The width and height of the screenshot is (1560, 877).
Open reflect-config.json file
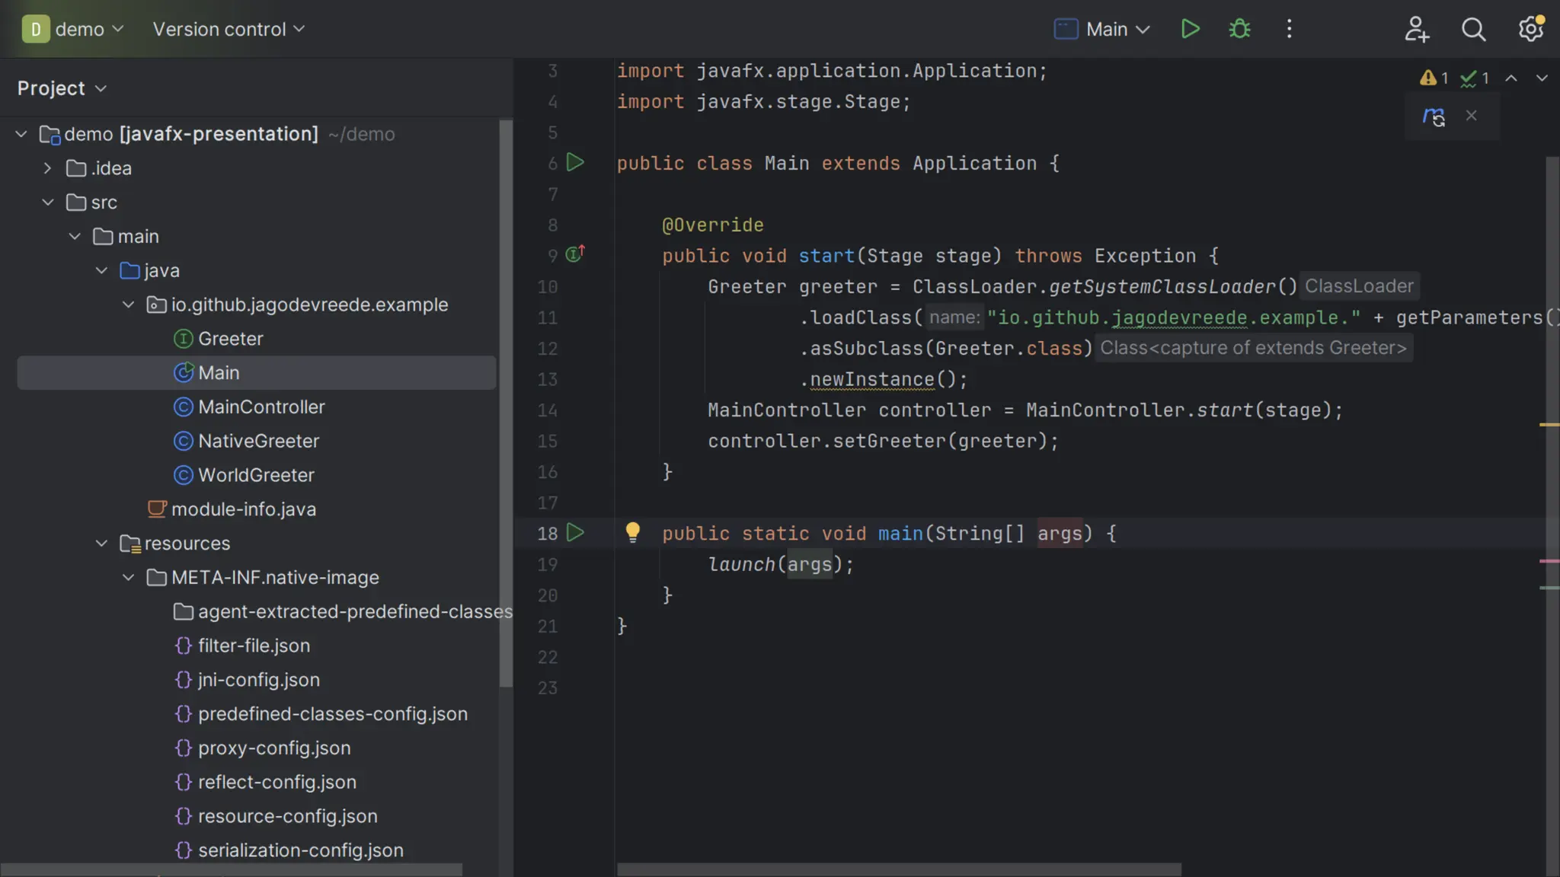point(277,782)
